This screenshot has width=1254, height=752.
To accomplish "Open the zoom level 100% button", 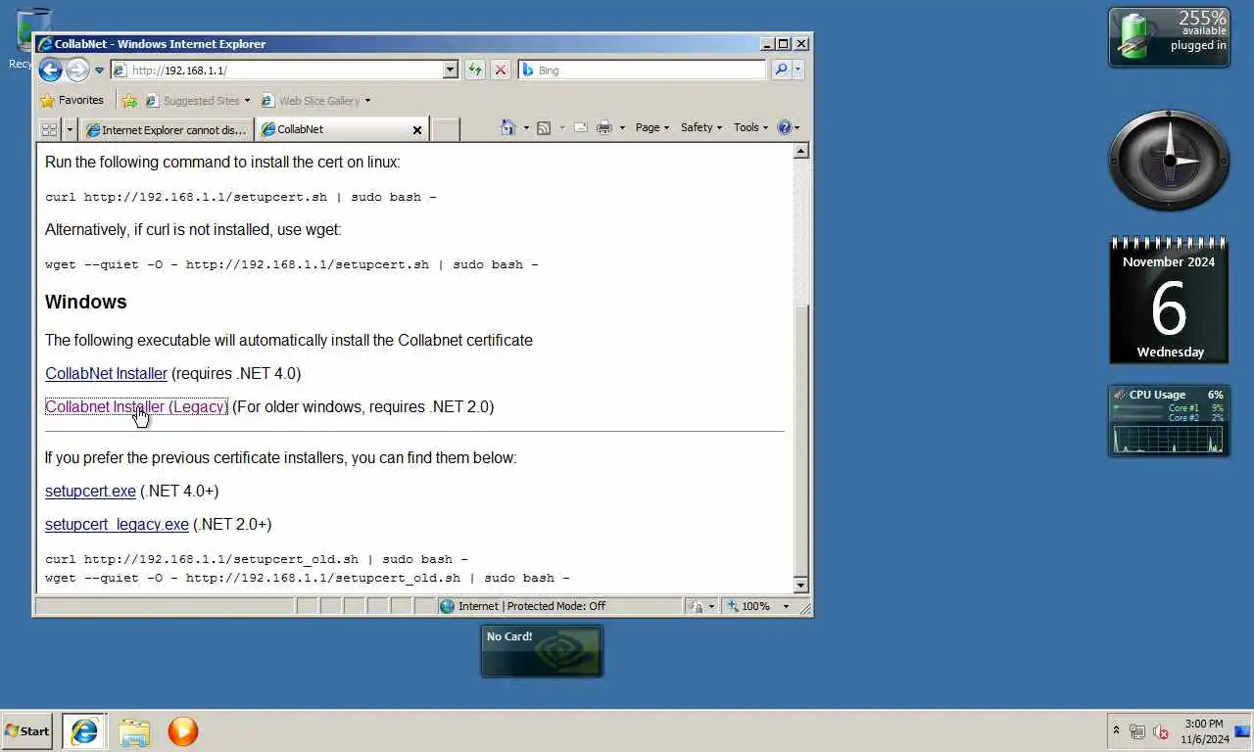I will click(751, 606).
